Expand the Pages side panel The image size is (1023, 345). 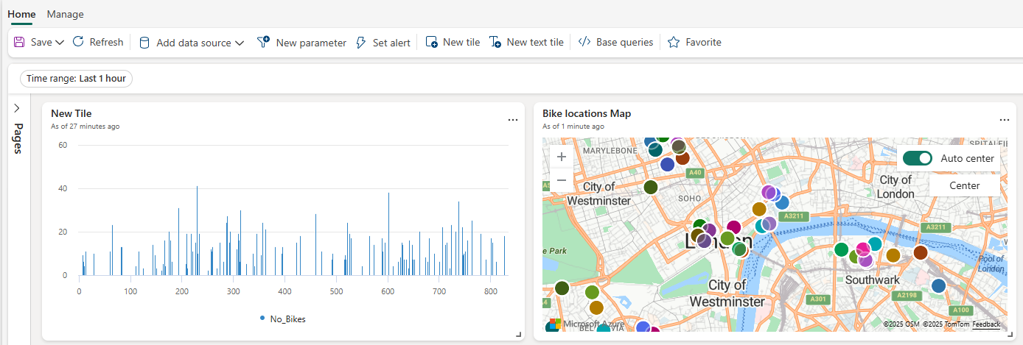click(17, 108)
